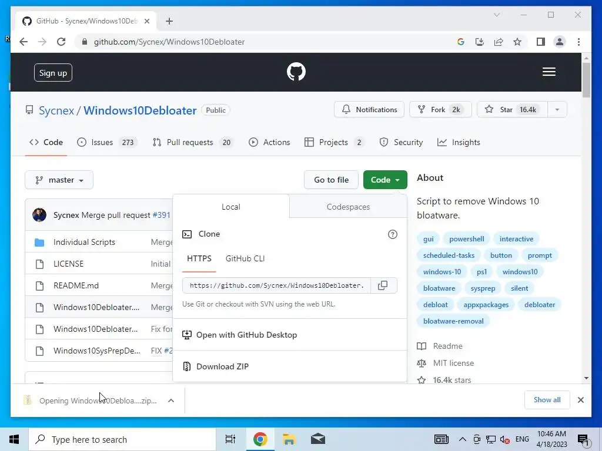Open LICENSE file

pyautogui.click(x=68, y=264)
